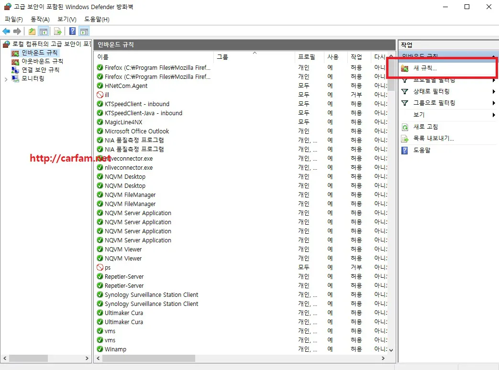Screen dimensions: 499x370
Task: Click 새로 고침 in the actions pane
Action: coord(425,127)
